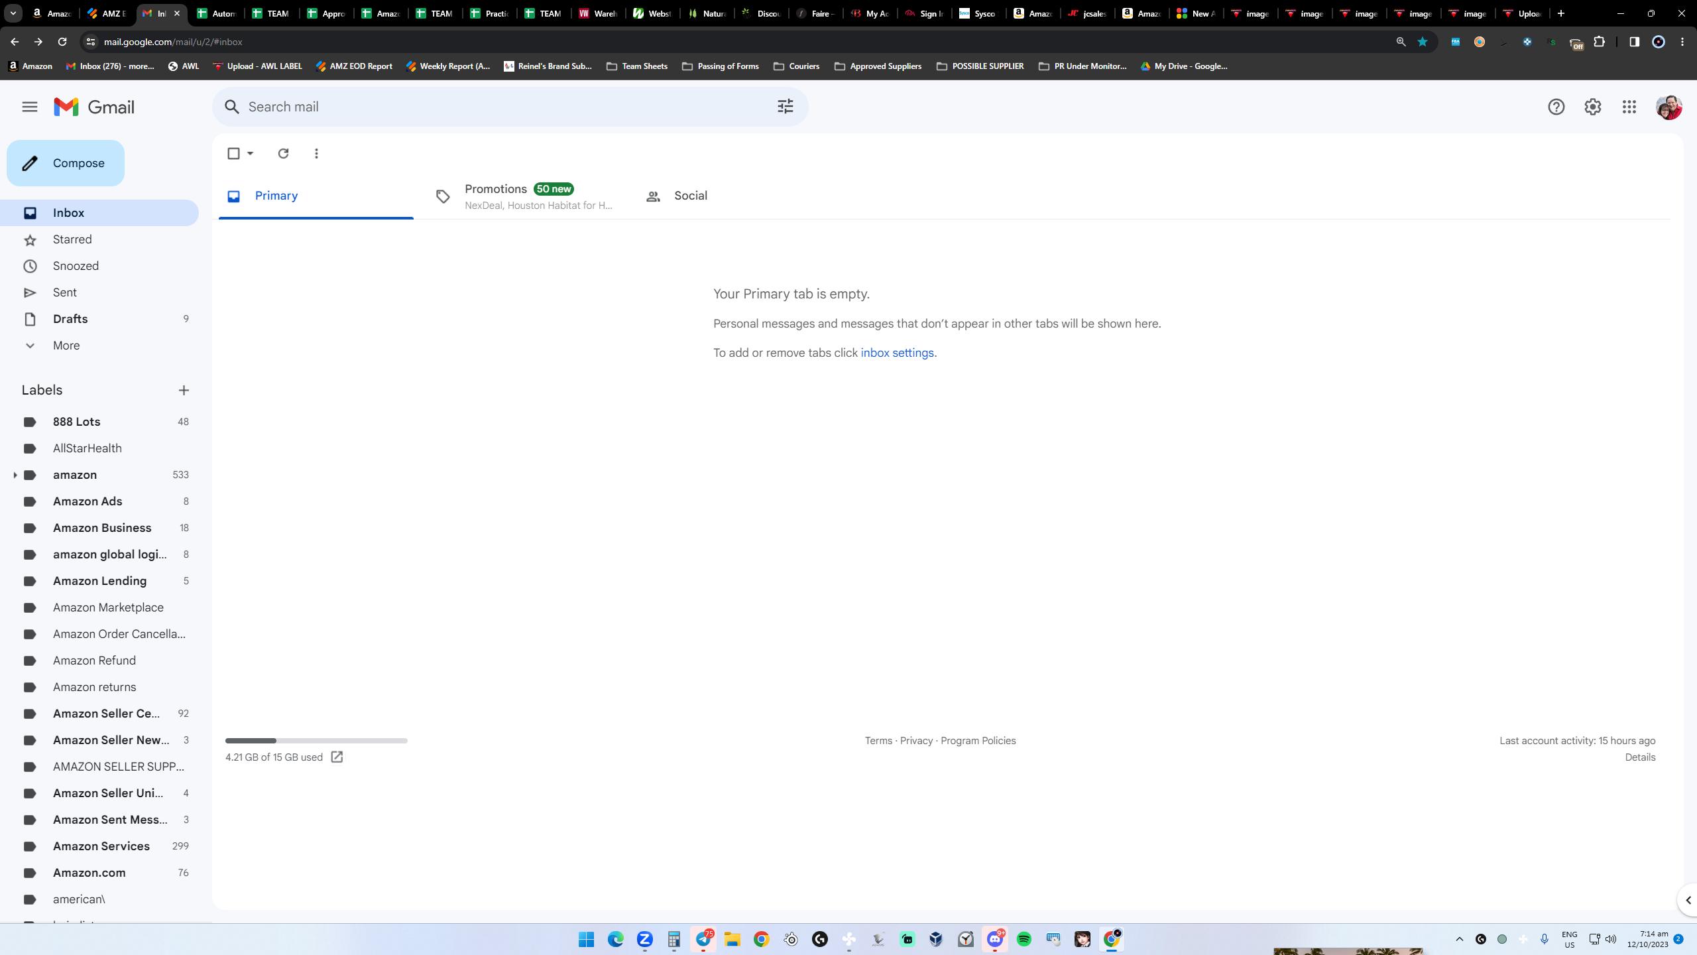Open the AMZ EOD Report bookmark
This screenshot has width=1697, height=955.
[354, 66]
